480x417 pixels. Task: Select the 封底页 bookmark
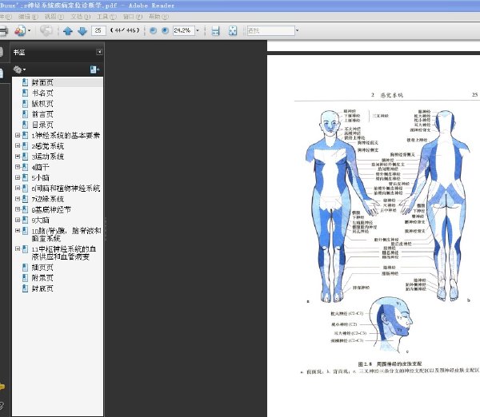[42, 288]
